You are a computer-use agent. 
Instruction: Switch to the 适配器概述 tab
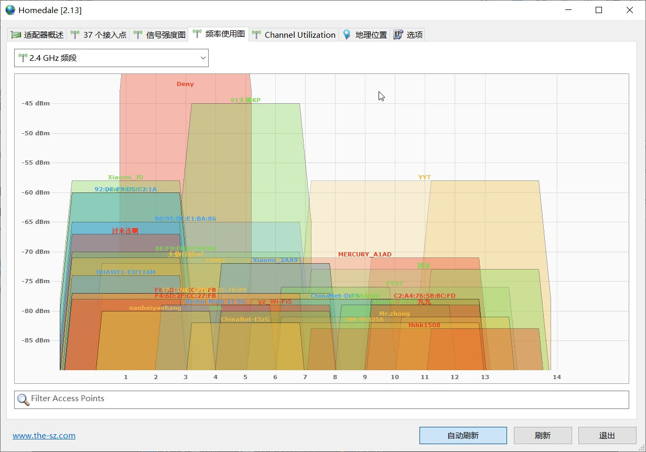pyautogui.click(x=44, y=35)
